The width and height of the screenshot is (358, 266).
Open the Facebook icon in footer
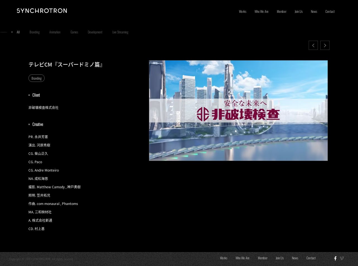335,258
